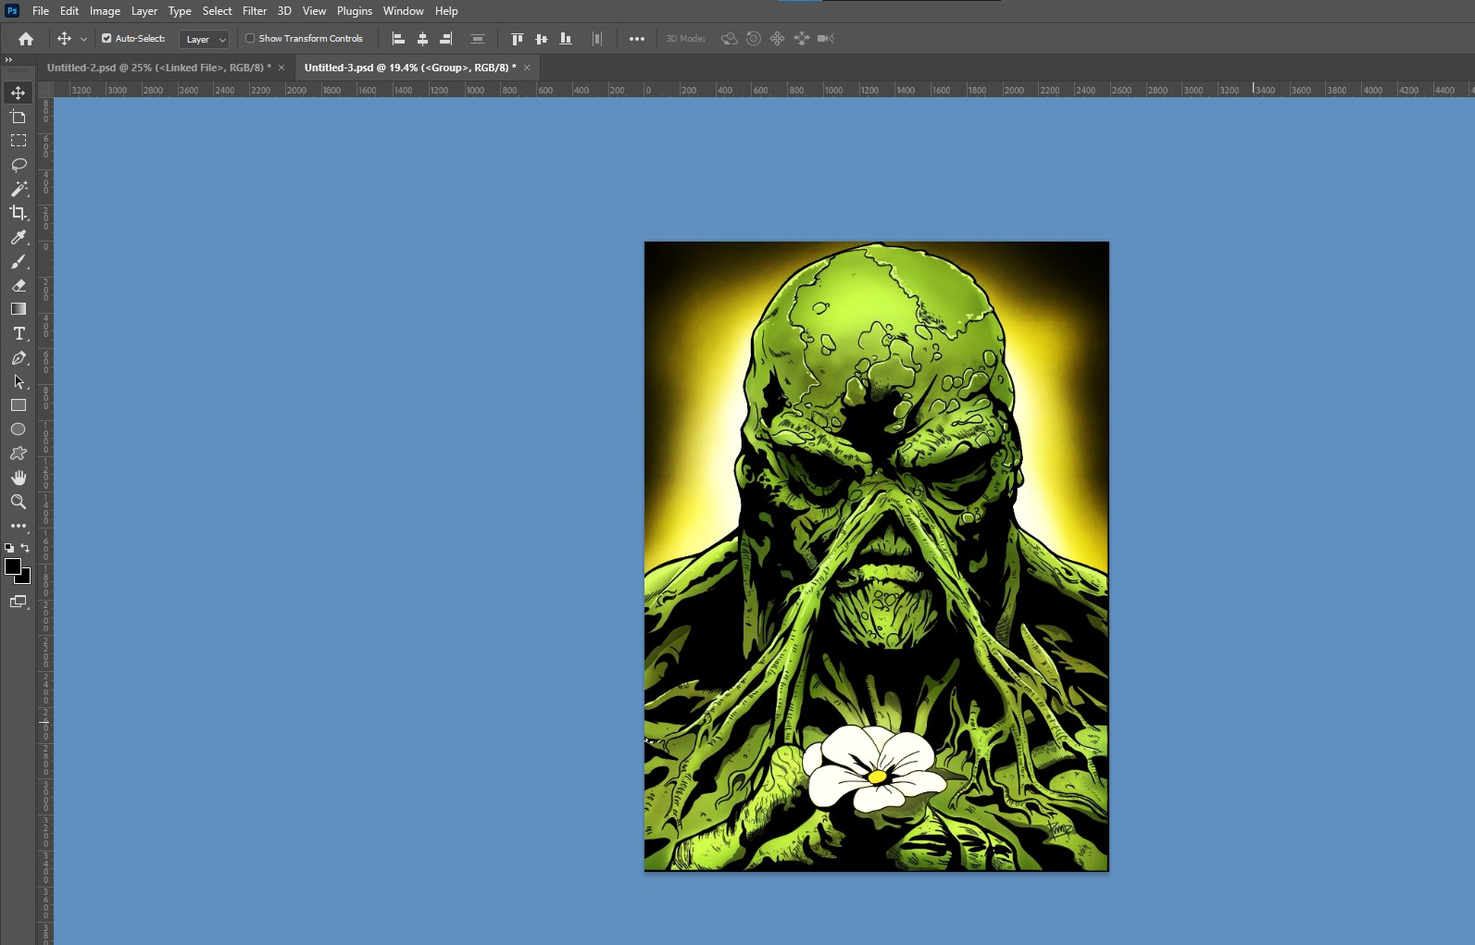The height and width of the screenshot is (945, 1475).
Task: Select the Pen tool
Action: click(x=18, y=357)
